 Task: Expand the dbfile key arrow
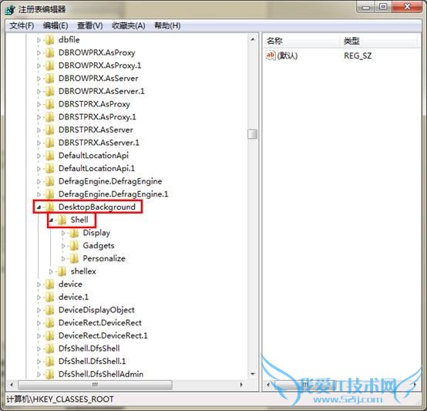pos(39,40)
